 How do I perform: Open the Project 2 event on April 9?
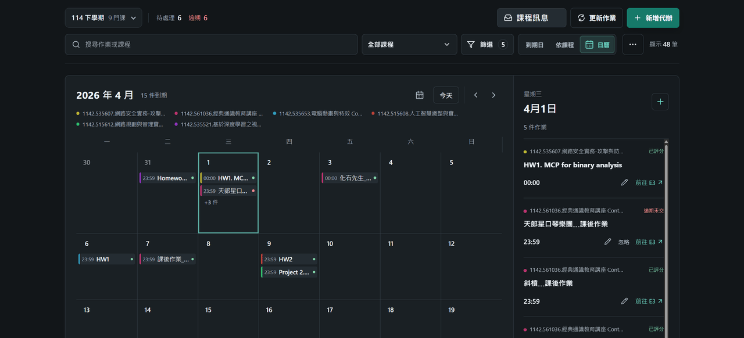pos(289,272)
